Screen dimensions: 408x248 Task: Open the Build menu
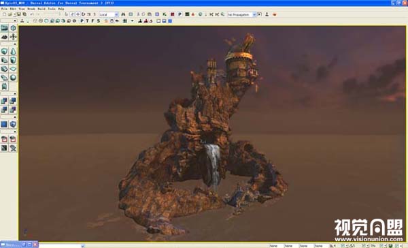[41, 9]
